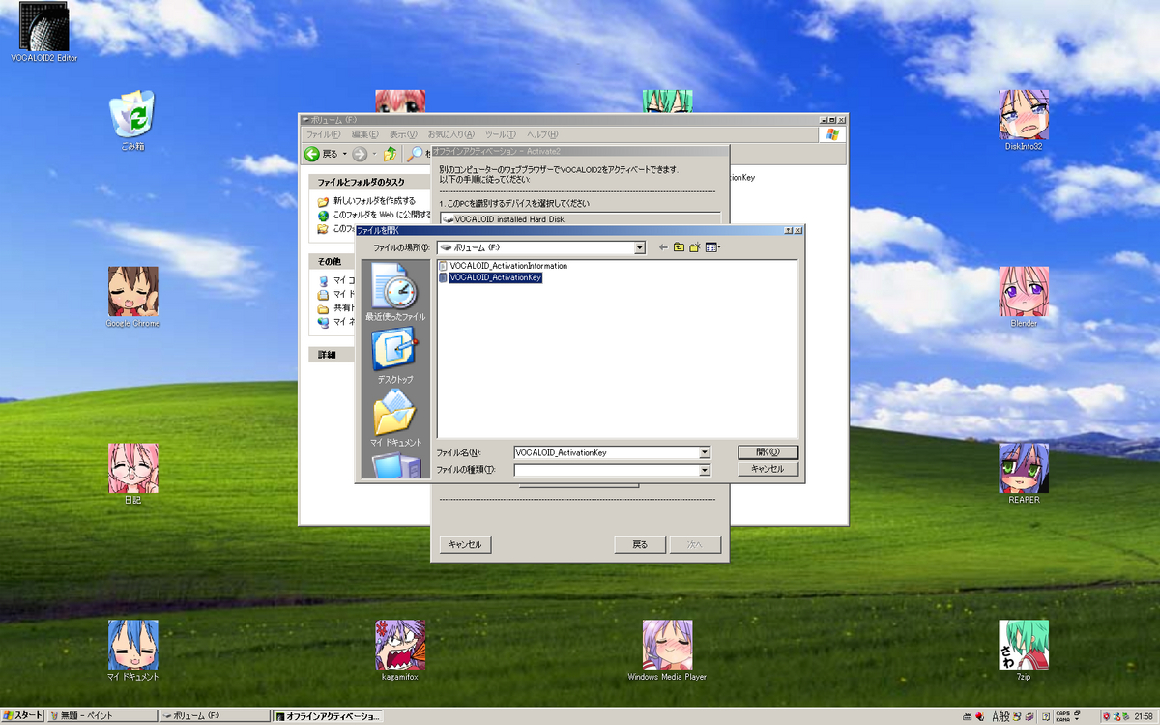Open ファイル(F) menu in Explorer

point(323,134)
